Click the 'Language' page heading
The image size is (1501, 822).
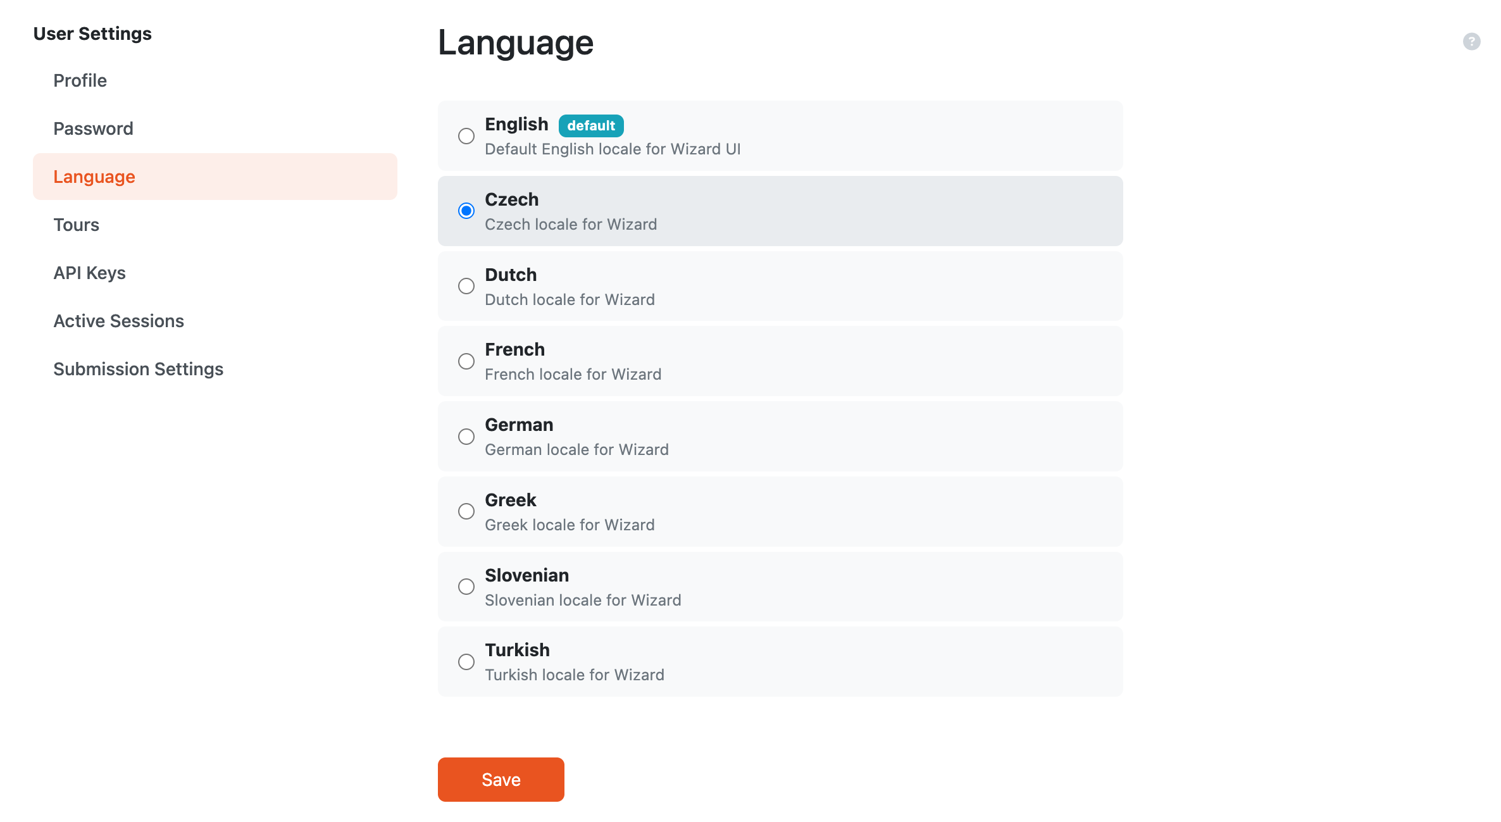click(516, 43)
